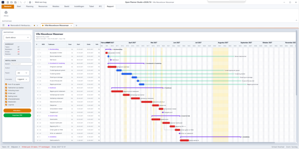This screenshot has width=299, height=149.
Task: Click the Duur column header
Action: click(70, 44)
